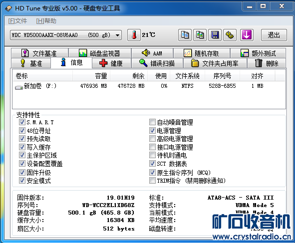This screenshot has width=295, height=243.
Task: Click the 剩余 column header
Action: pos(129,76)
